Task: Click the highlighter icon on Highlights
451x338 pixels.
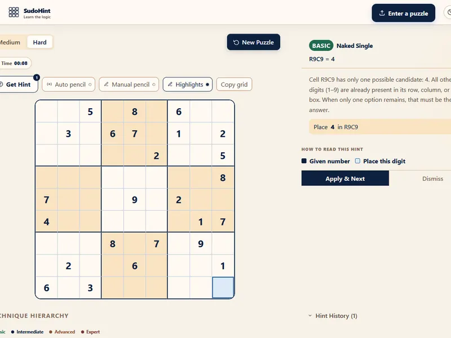Action: (170, 84)
